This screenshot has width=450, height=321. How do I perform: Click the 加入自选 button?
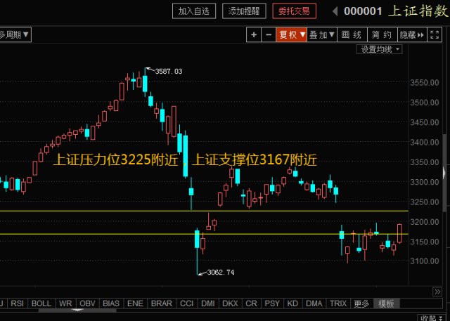click(x=194, y=11)
